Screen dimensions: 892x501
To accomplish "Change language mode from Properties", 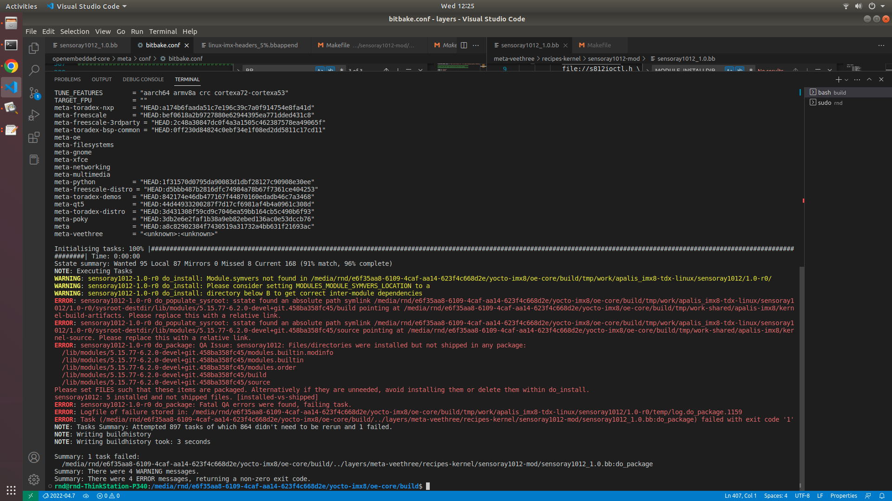I will point(843,496).
